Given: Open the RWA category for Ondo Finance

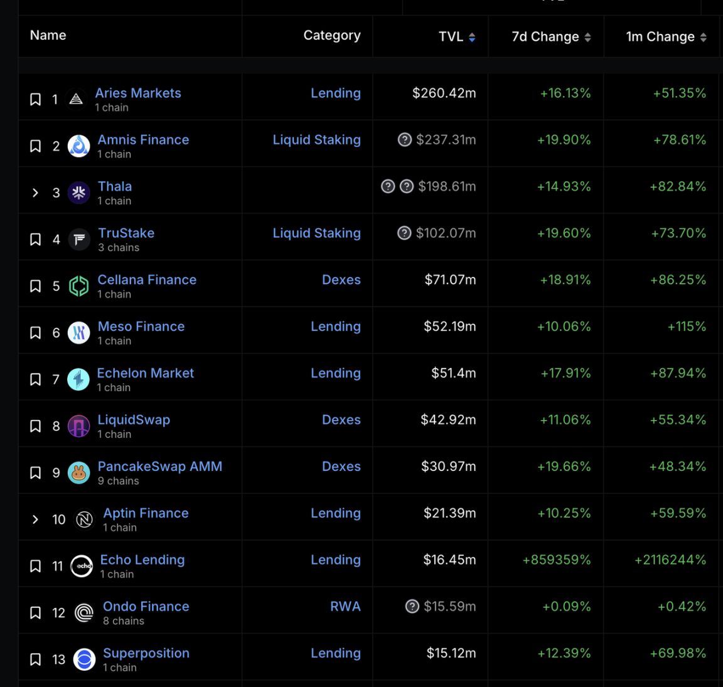Looking at the screenshot, I should tap(345, 606).
